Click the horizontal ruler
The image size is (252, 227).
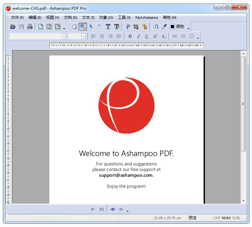tap(127, 45)
